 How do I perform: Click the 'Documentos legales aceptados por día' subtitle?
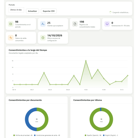(x=24, y=53)
